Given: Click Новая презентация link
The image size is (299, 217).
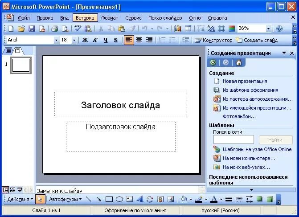Looking at the screenshot, I should point(245,81).
